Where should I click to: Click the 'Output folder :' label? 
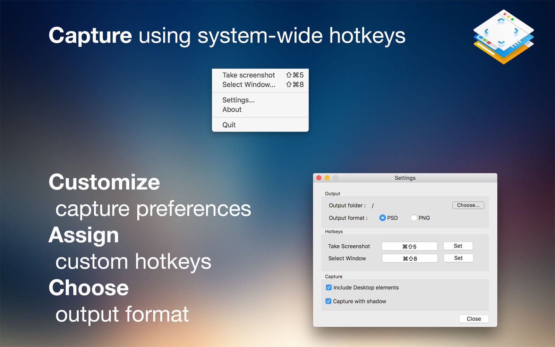pos(347,205)
